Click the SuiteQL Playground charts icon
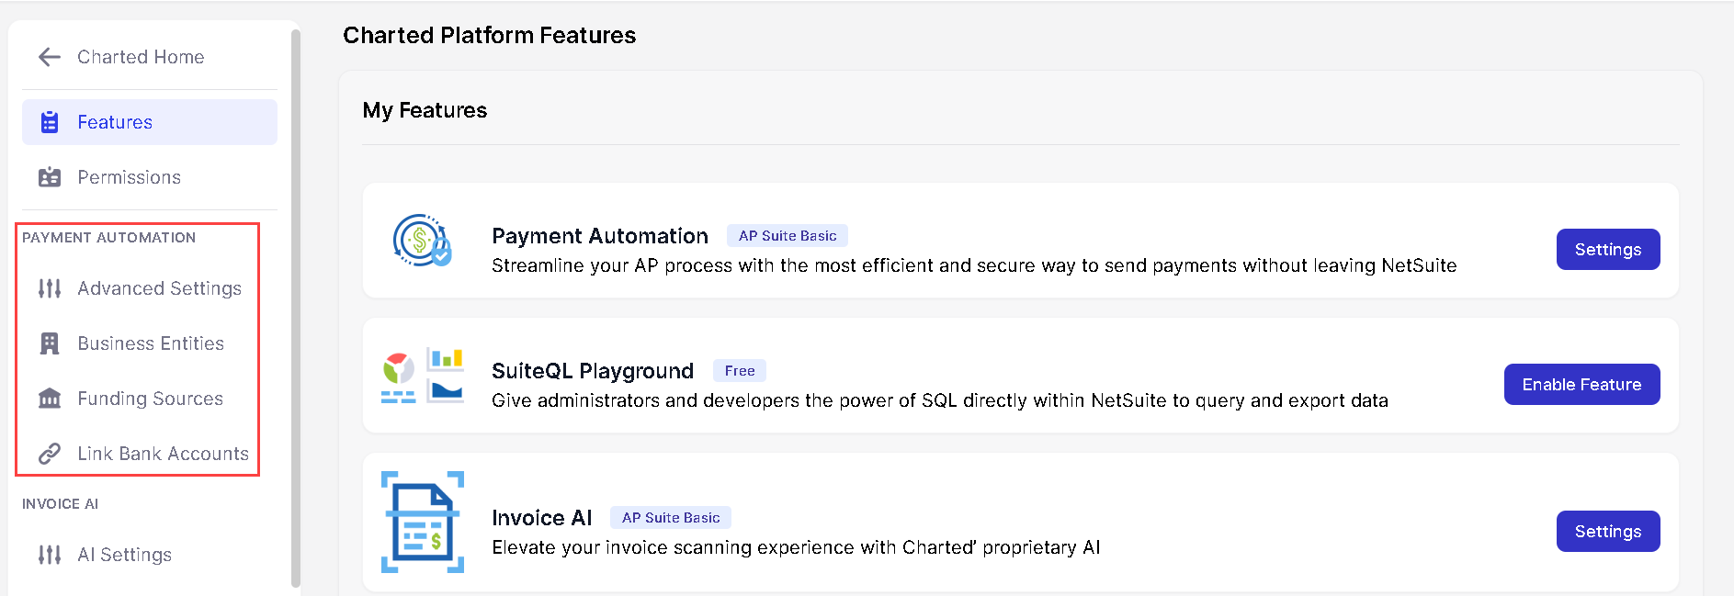Viewport: 1734px width, 596px height. (422, 376)
